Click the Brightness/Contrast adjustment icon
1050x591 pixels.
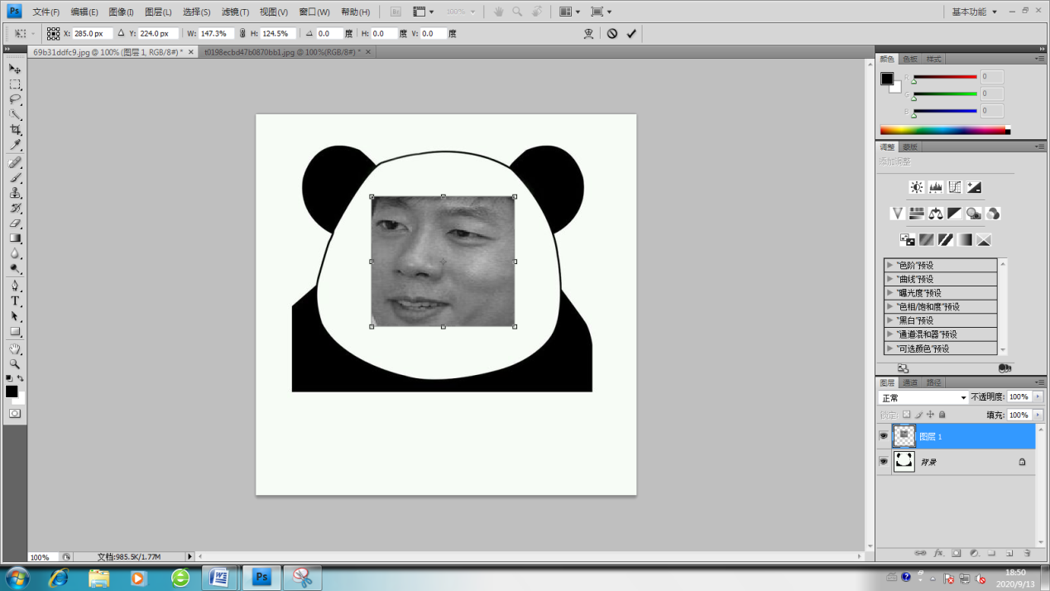click(x=916, y=188)
